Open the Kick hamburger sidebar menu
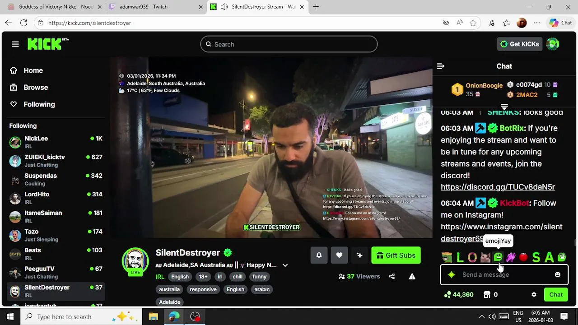This screenshot has width=578, height=325. click(x=15, y=44)
